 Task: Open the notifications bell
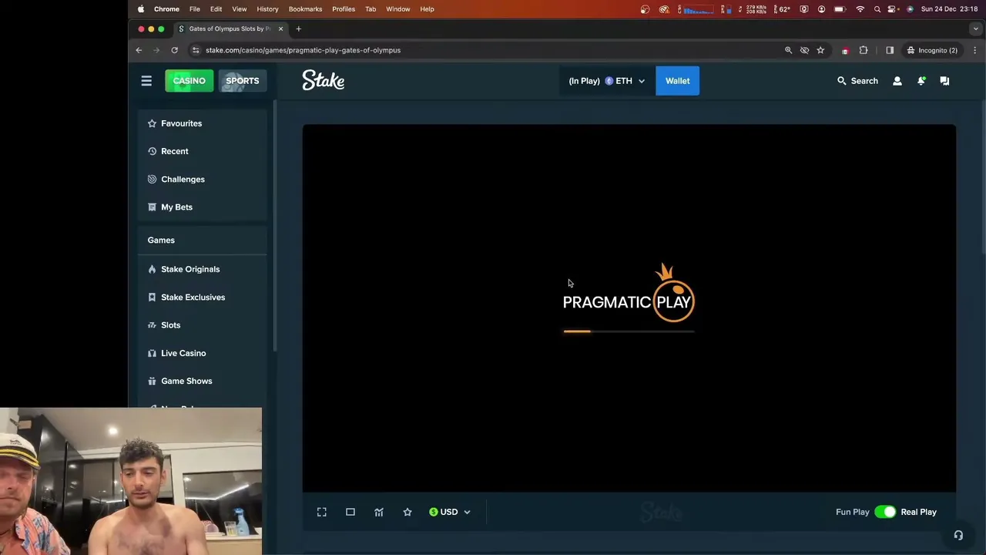click(921, 81)
